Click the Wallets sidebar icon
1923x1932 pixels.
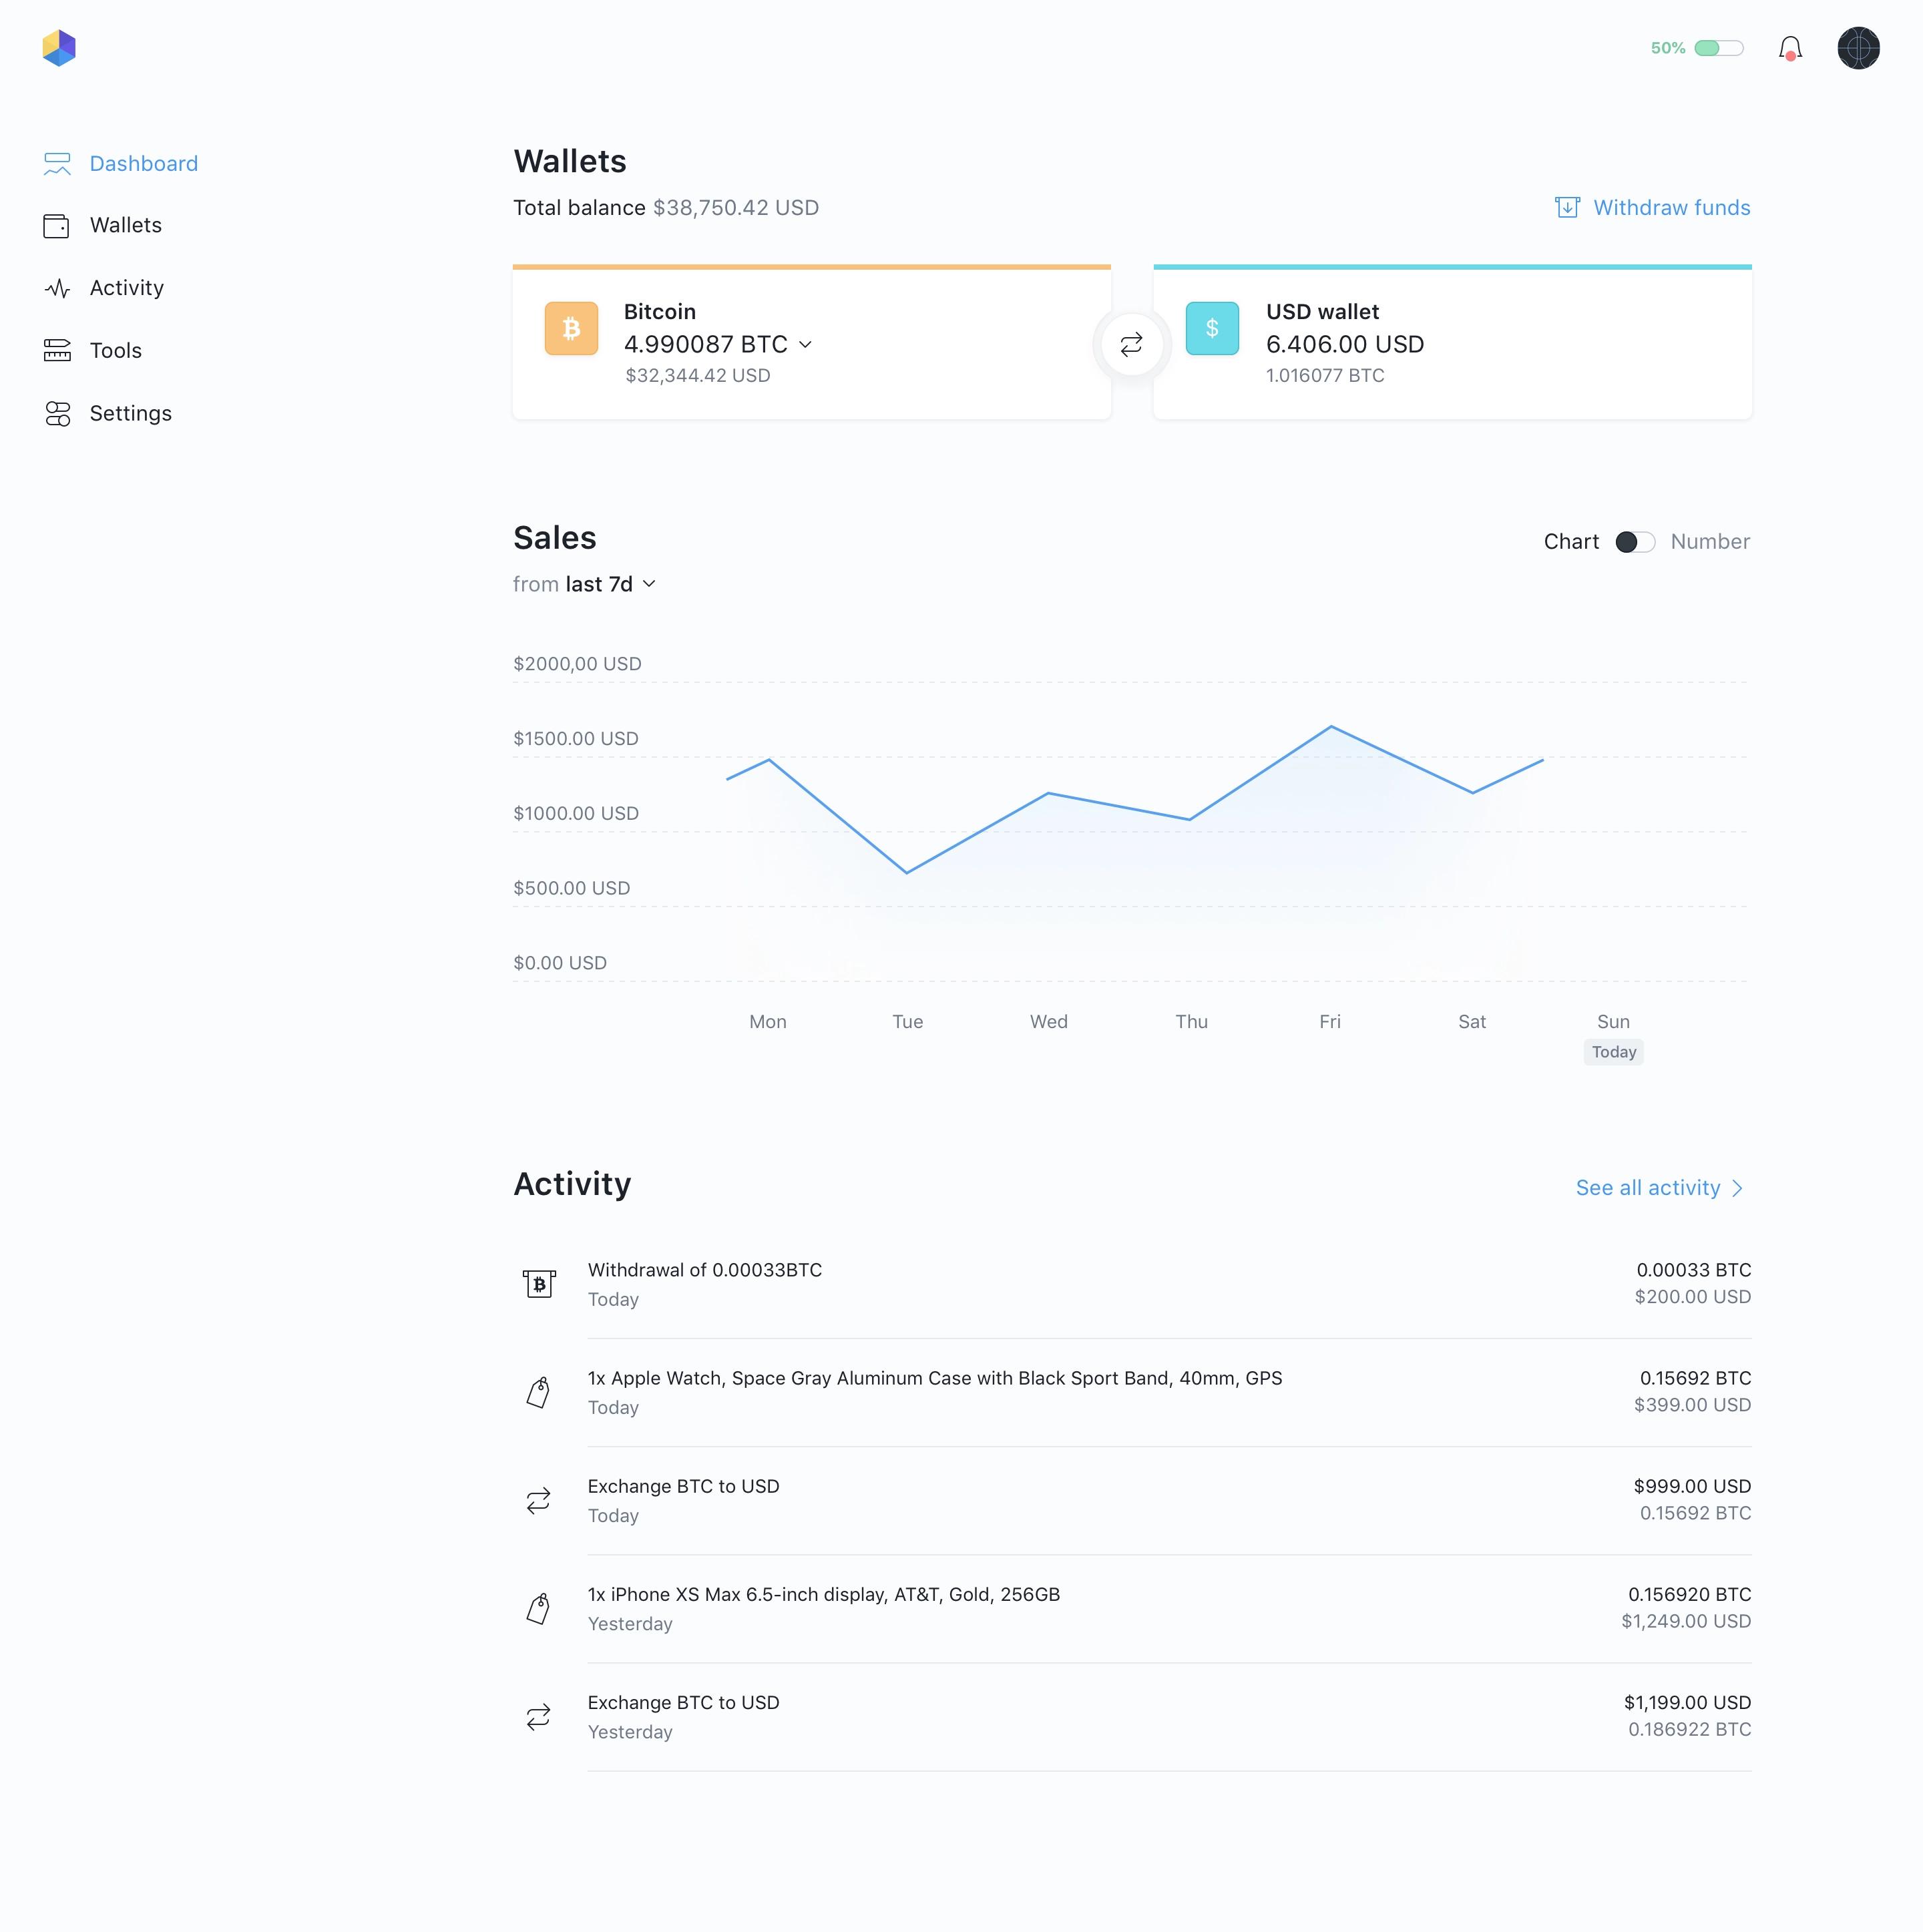(x=57, y=226)
